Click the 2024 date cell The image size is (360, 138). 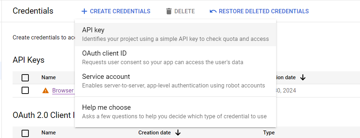point(286,90)
